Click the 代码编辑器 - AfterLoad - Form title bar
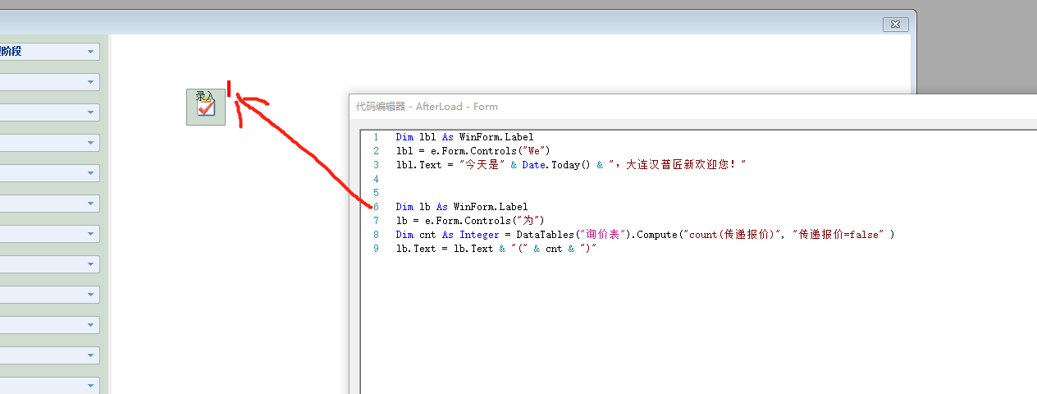 [x=693, y=106]
